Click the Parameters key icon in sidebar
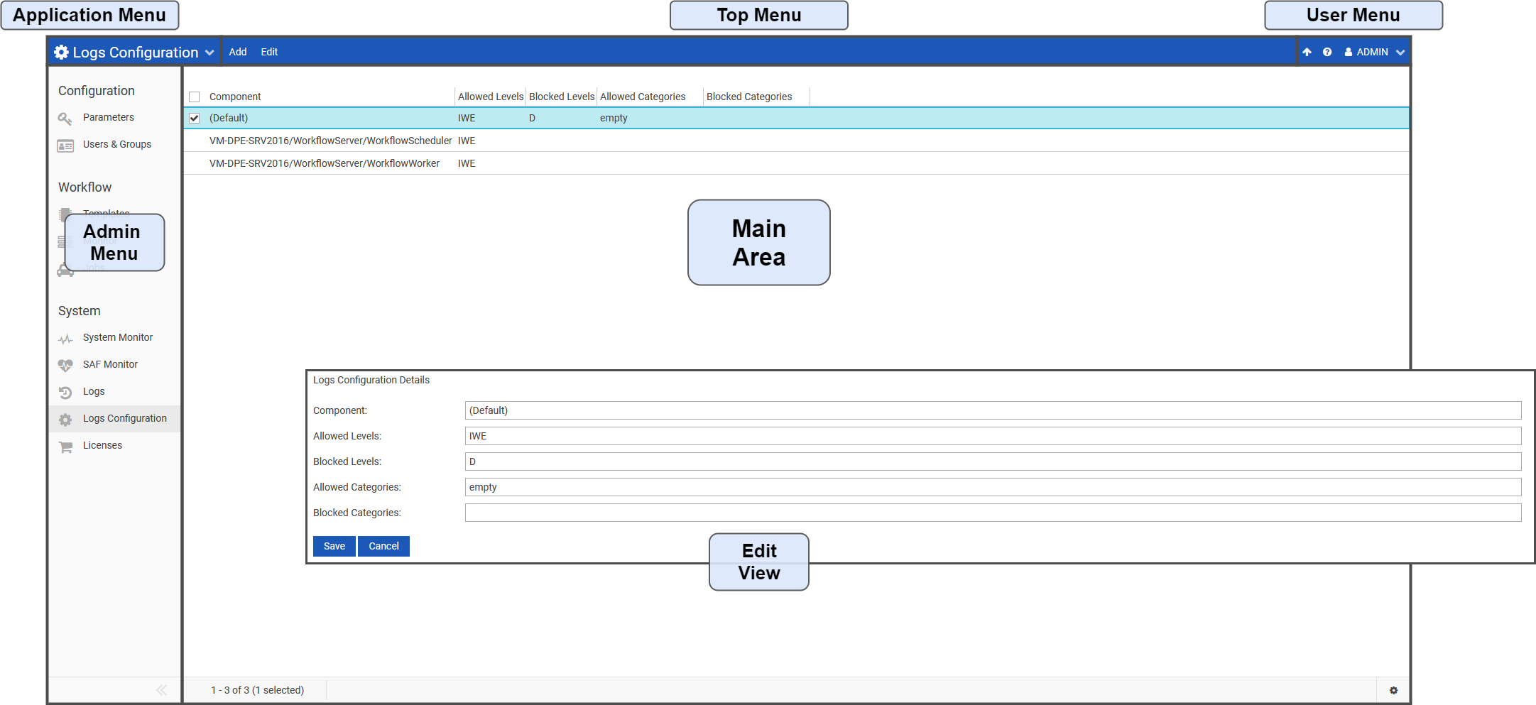 click(x=65, y=119)
